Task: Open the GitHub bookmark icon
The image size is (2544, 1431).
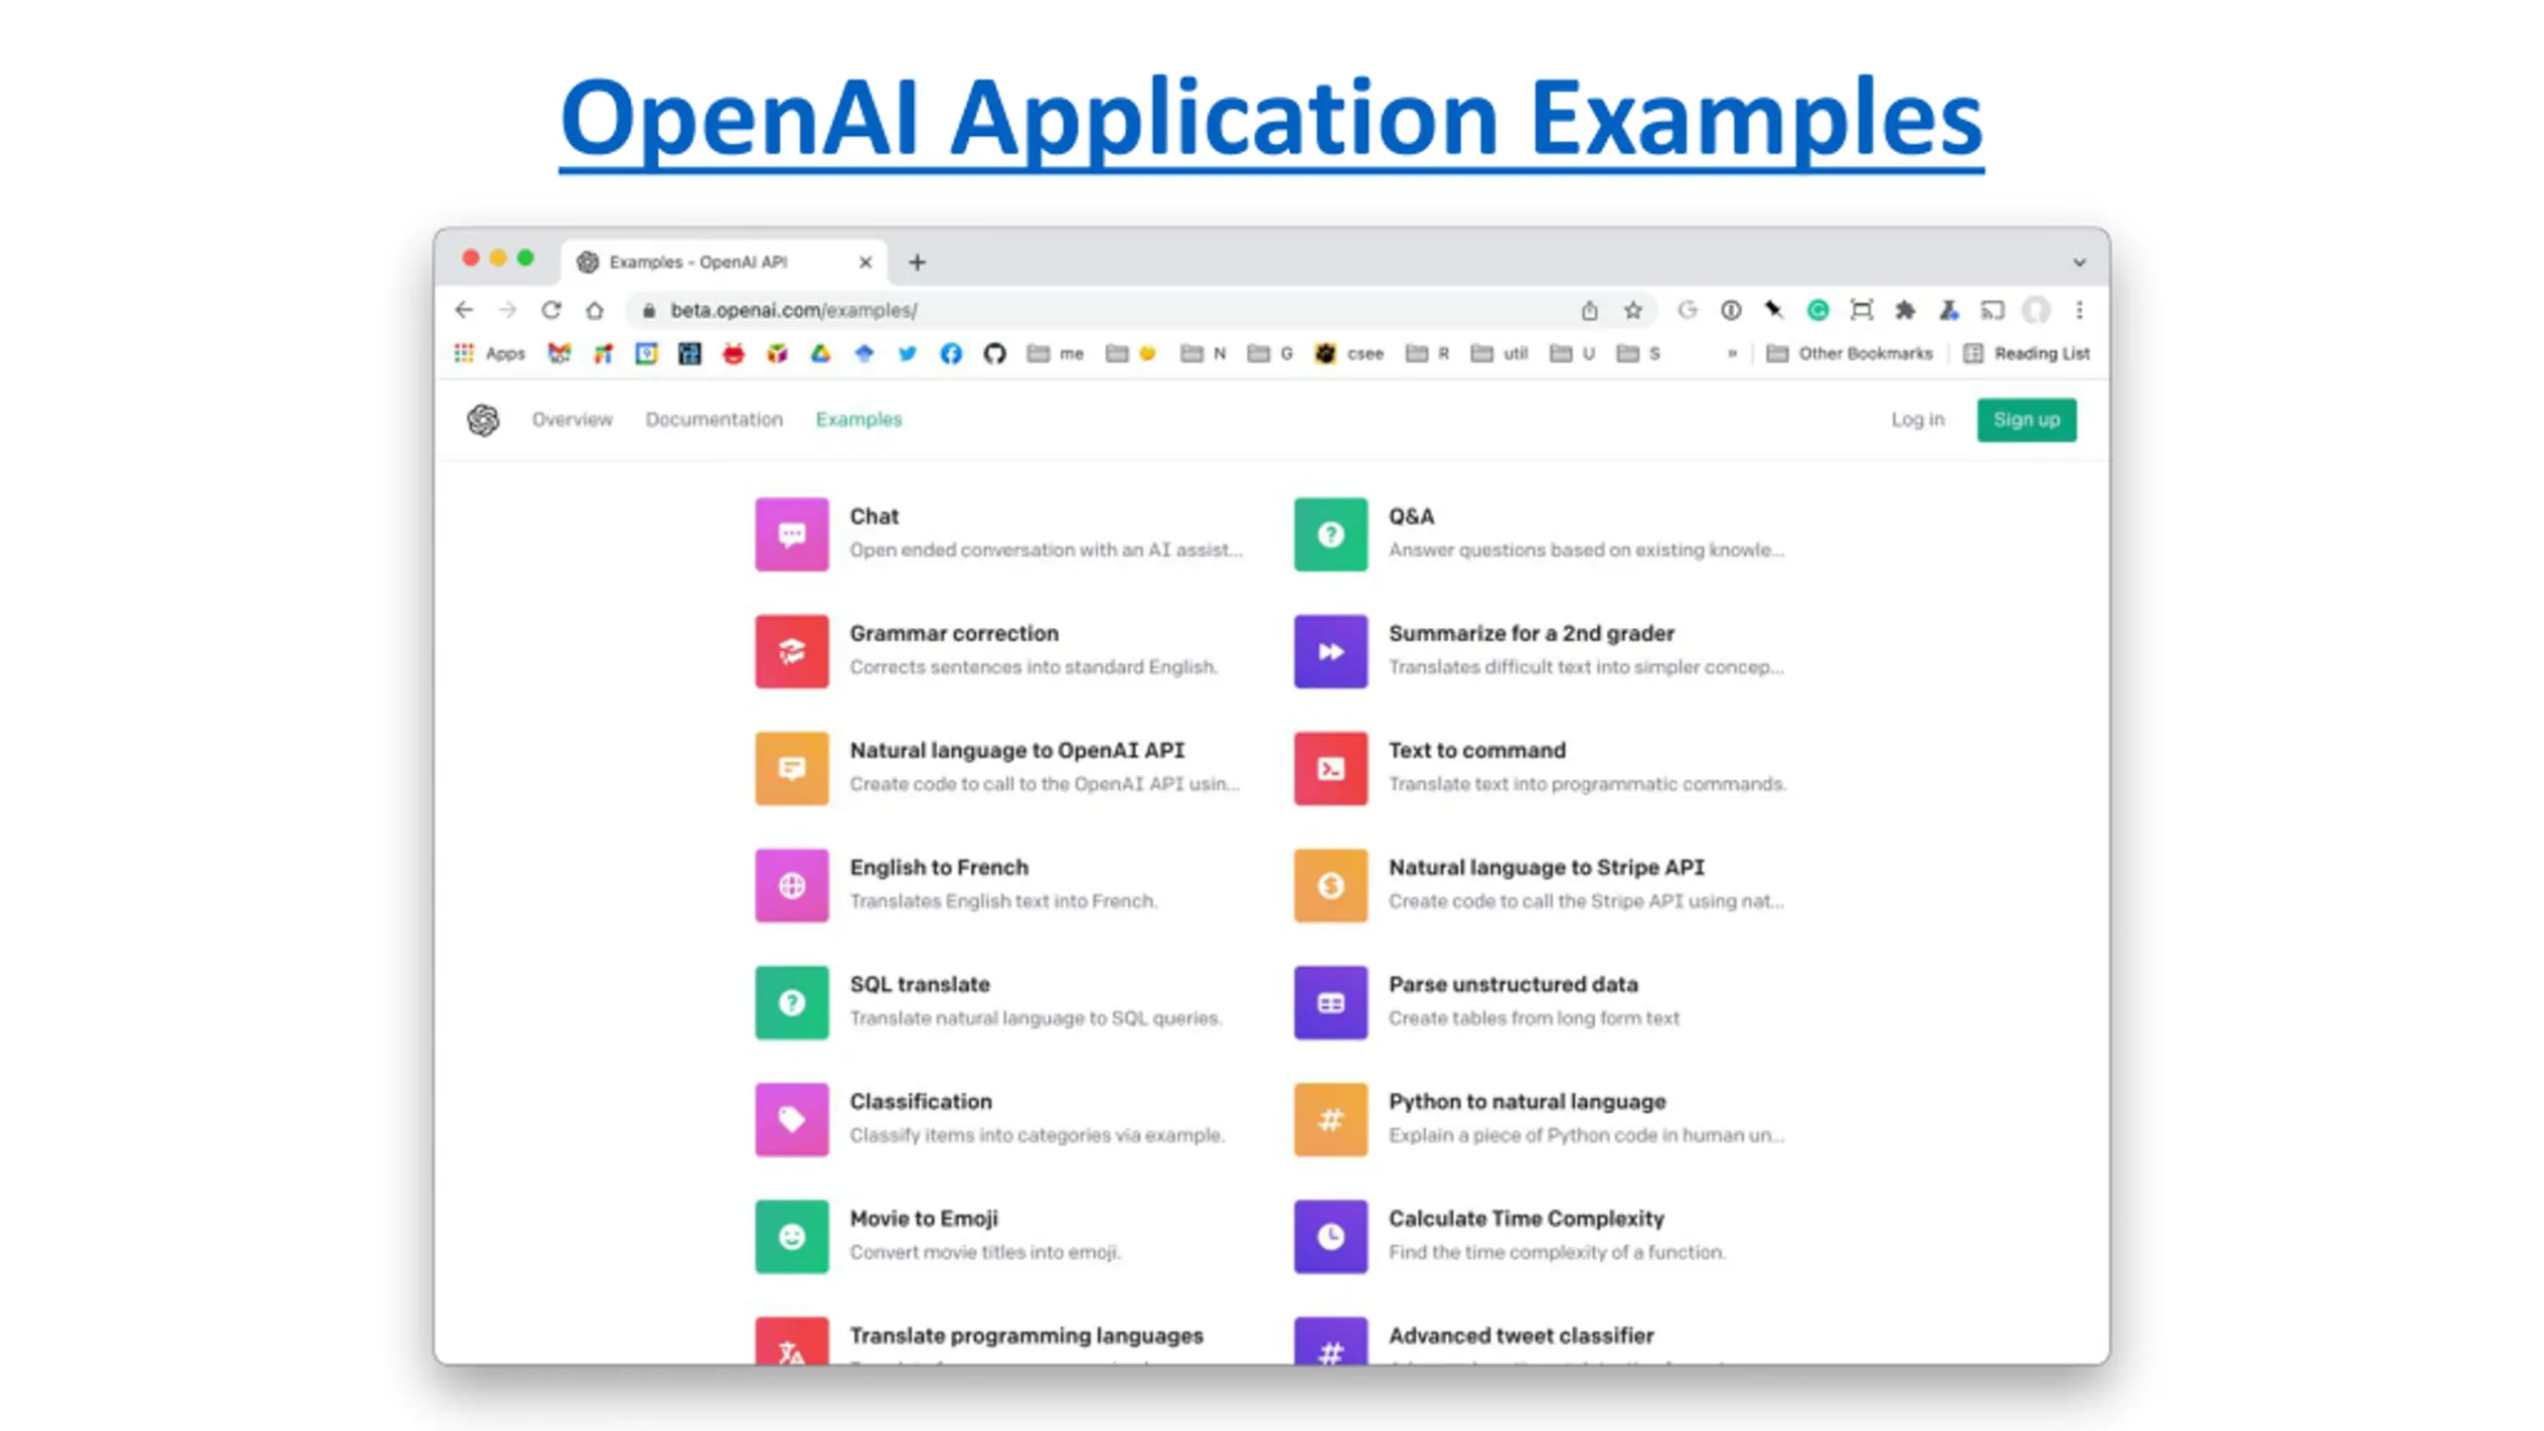Action: point(994,353)
